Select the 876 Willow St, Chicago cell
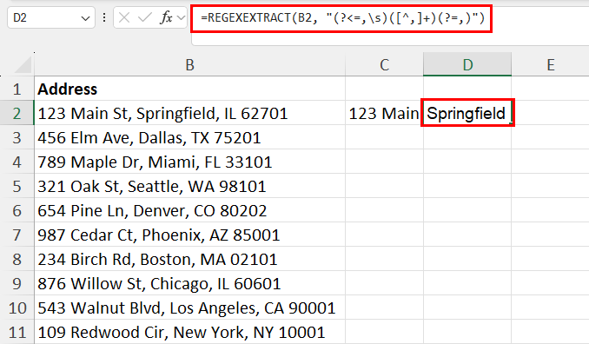The height and width of the screenshot is (344, 589). tap(189, 284)
